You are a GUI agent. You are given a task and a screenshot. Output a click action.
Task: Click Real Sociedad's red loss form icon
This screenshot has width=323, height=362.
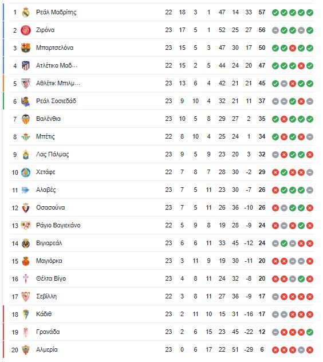301,101
